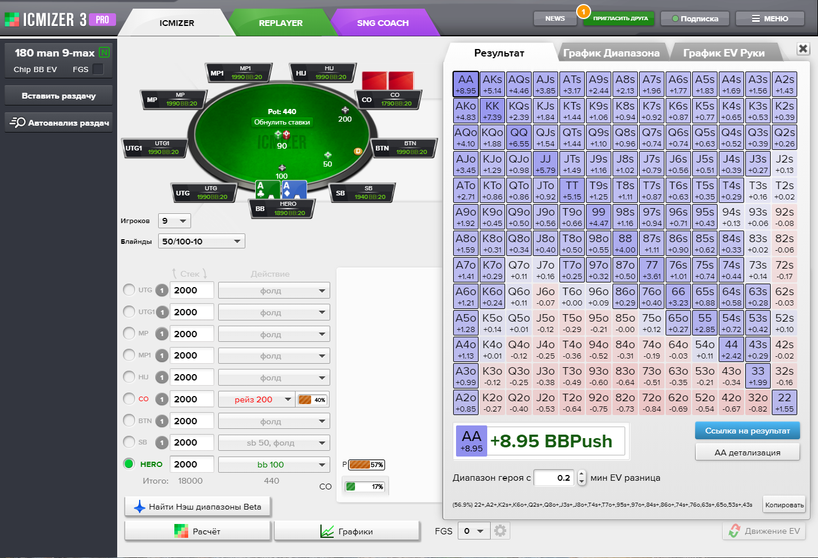
Task: Click the stack rotate-right arrow near Стек
Action: click(x=204, y=273)
